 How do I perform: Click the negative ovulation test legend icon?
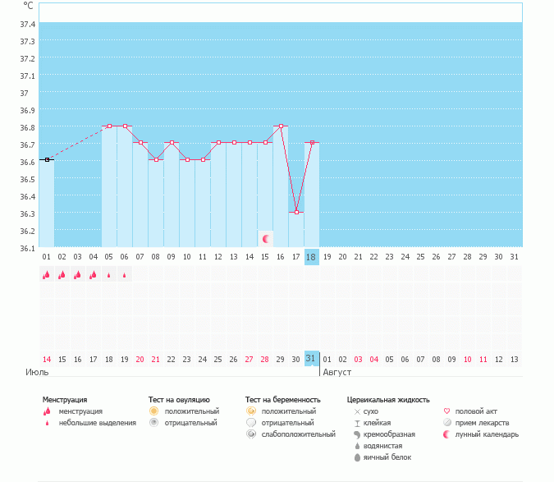(x=153, y=423)
